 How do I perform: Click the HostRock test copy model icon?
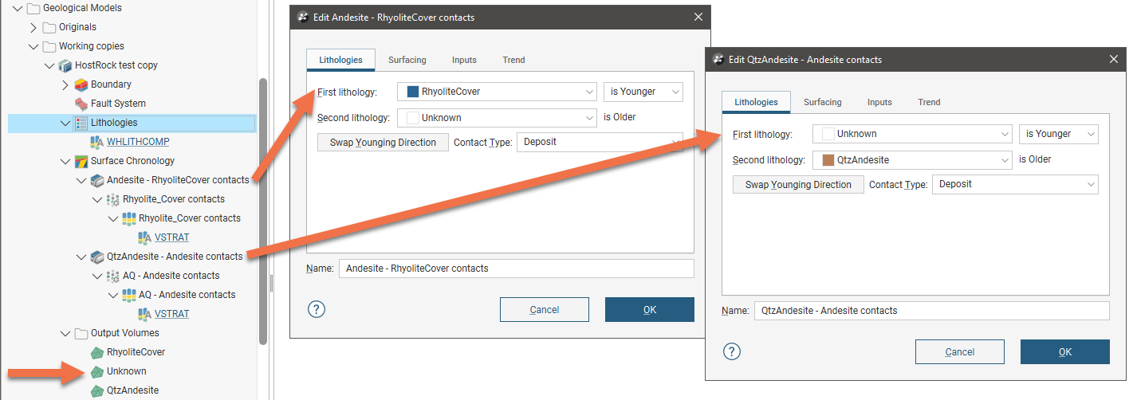pyautogui.click(x=65, y=65)
